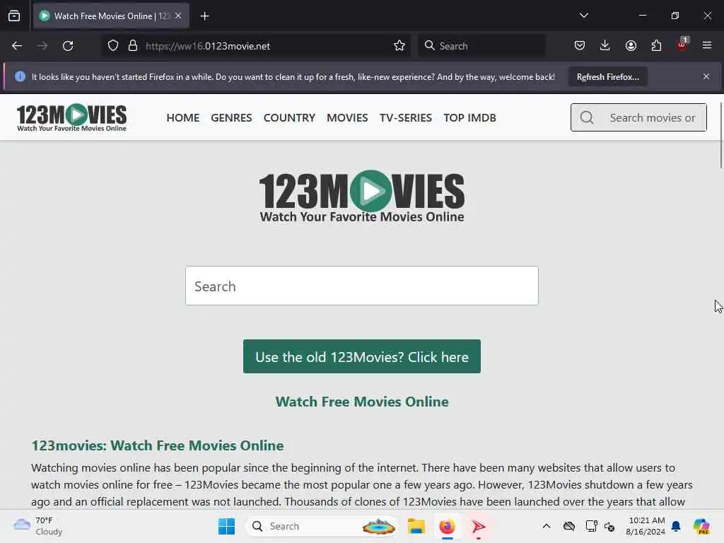
Task: Open the Firefox hamburger application menu
Action: (x=707, y=46)
